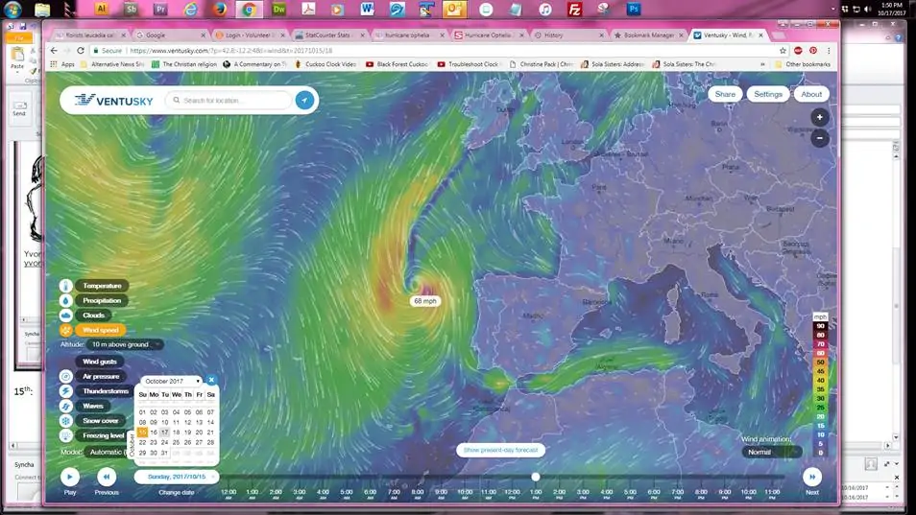Open Firefox from the taskbar

[x=220, y=9]
